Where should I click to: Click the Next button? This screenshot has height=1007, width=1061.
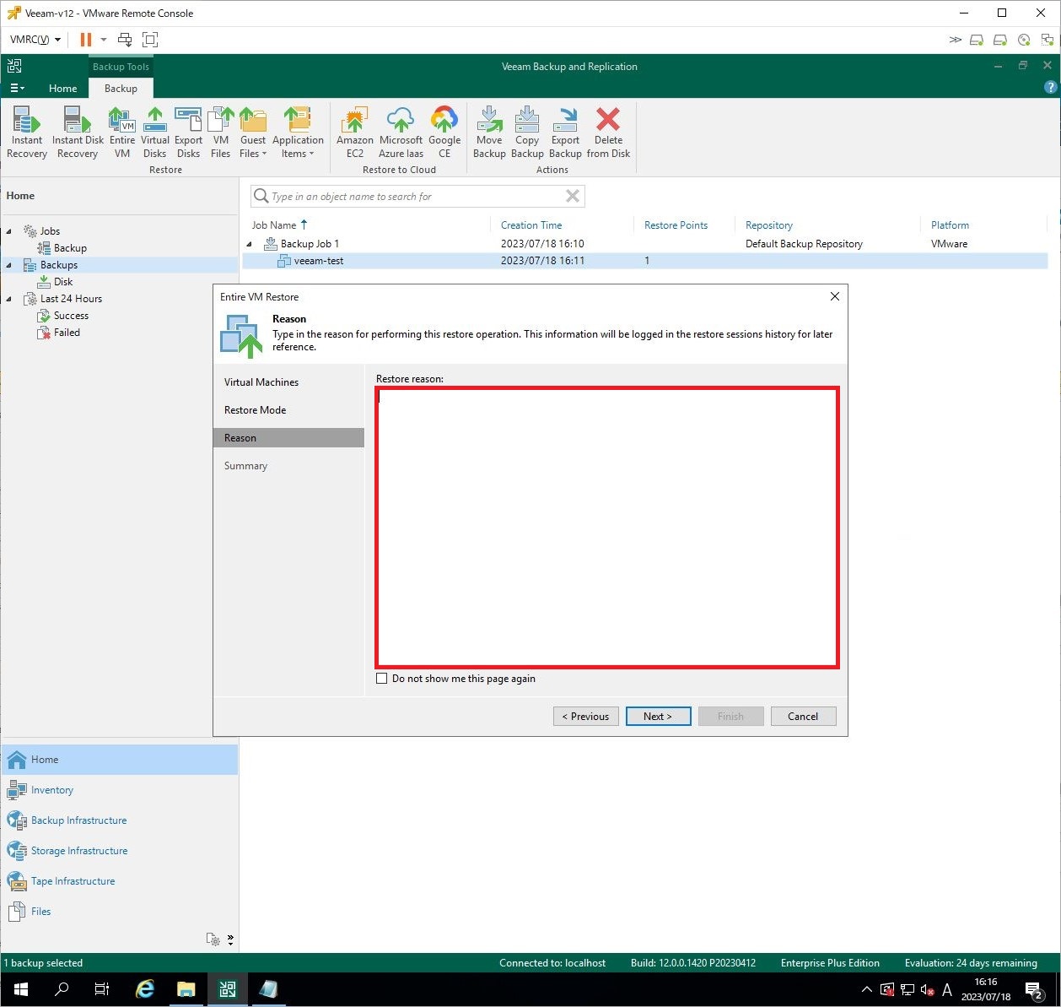pyautogui.click(x=659, y=717)
